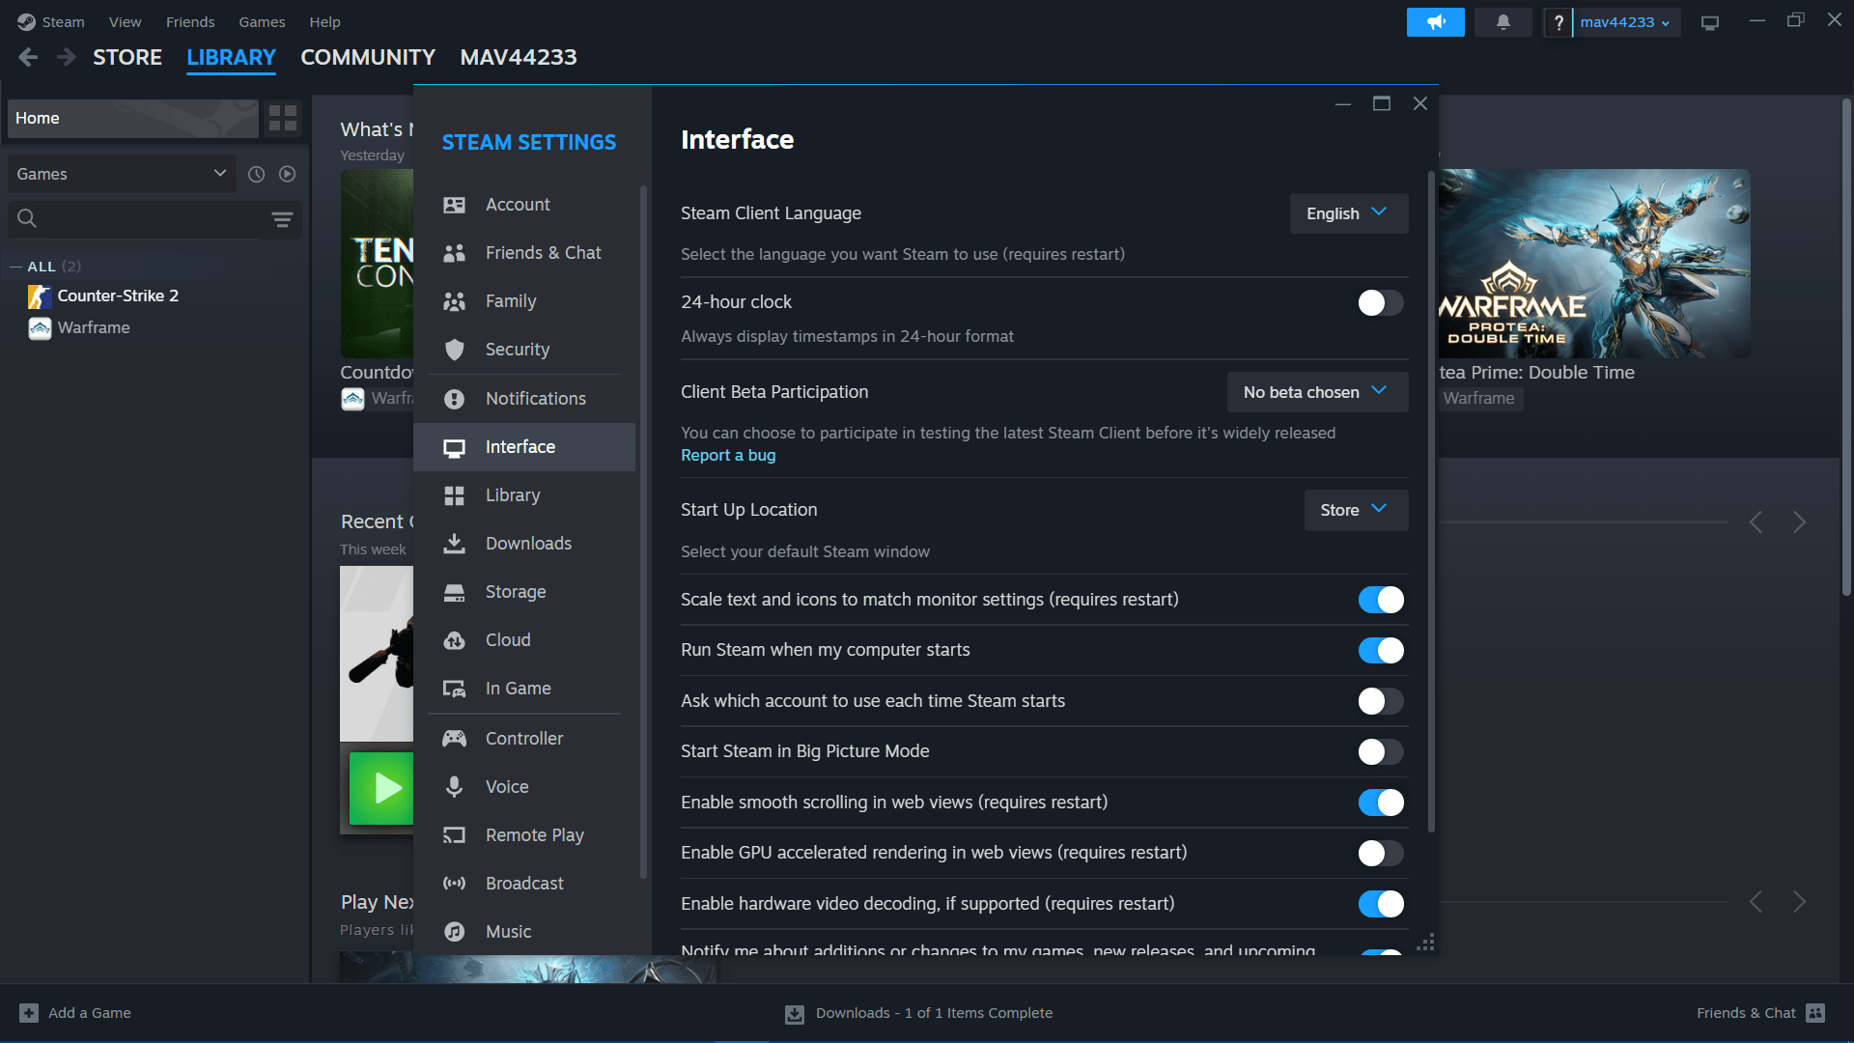Open In Game settings section
This screenshot has width=1854, height=1043.
[x=524, y=689]
